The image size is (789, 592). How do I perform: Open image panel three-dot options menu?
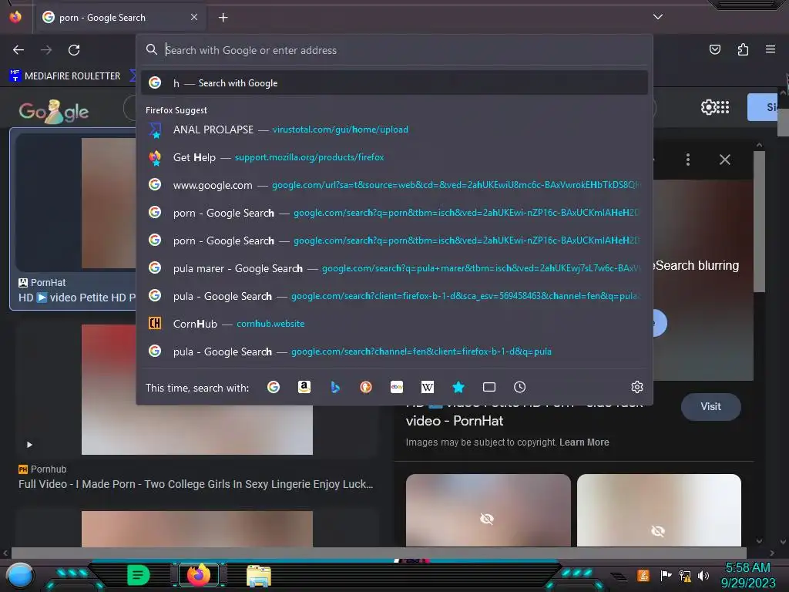[688, 160]
